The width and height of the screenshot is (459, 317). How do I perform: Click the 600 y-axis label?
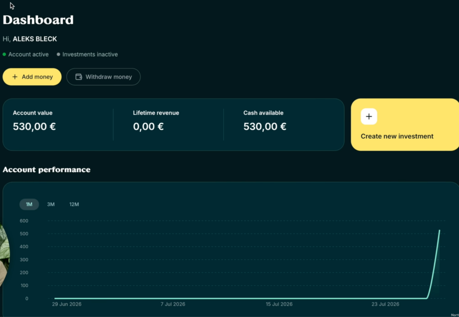point(24,221)
